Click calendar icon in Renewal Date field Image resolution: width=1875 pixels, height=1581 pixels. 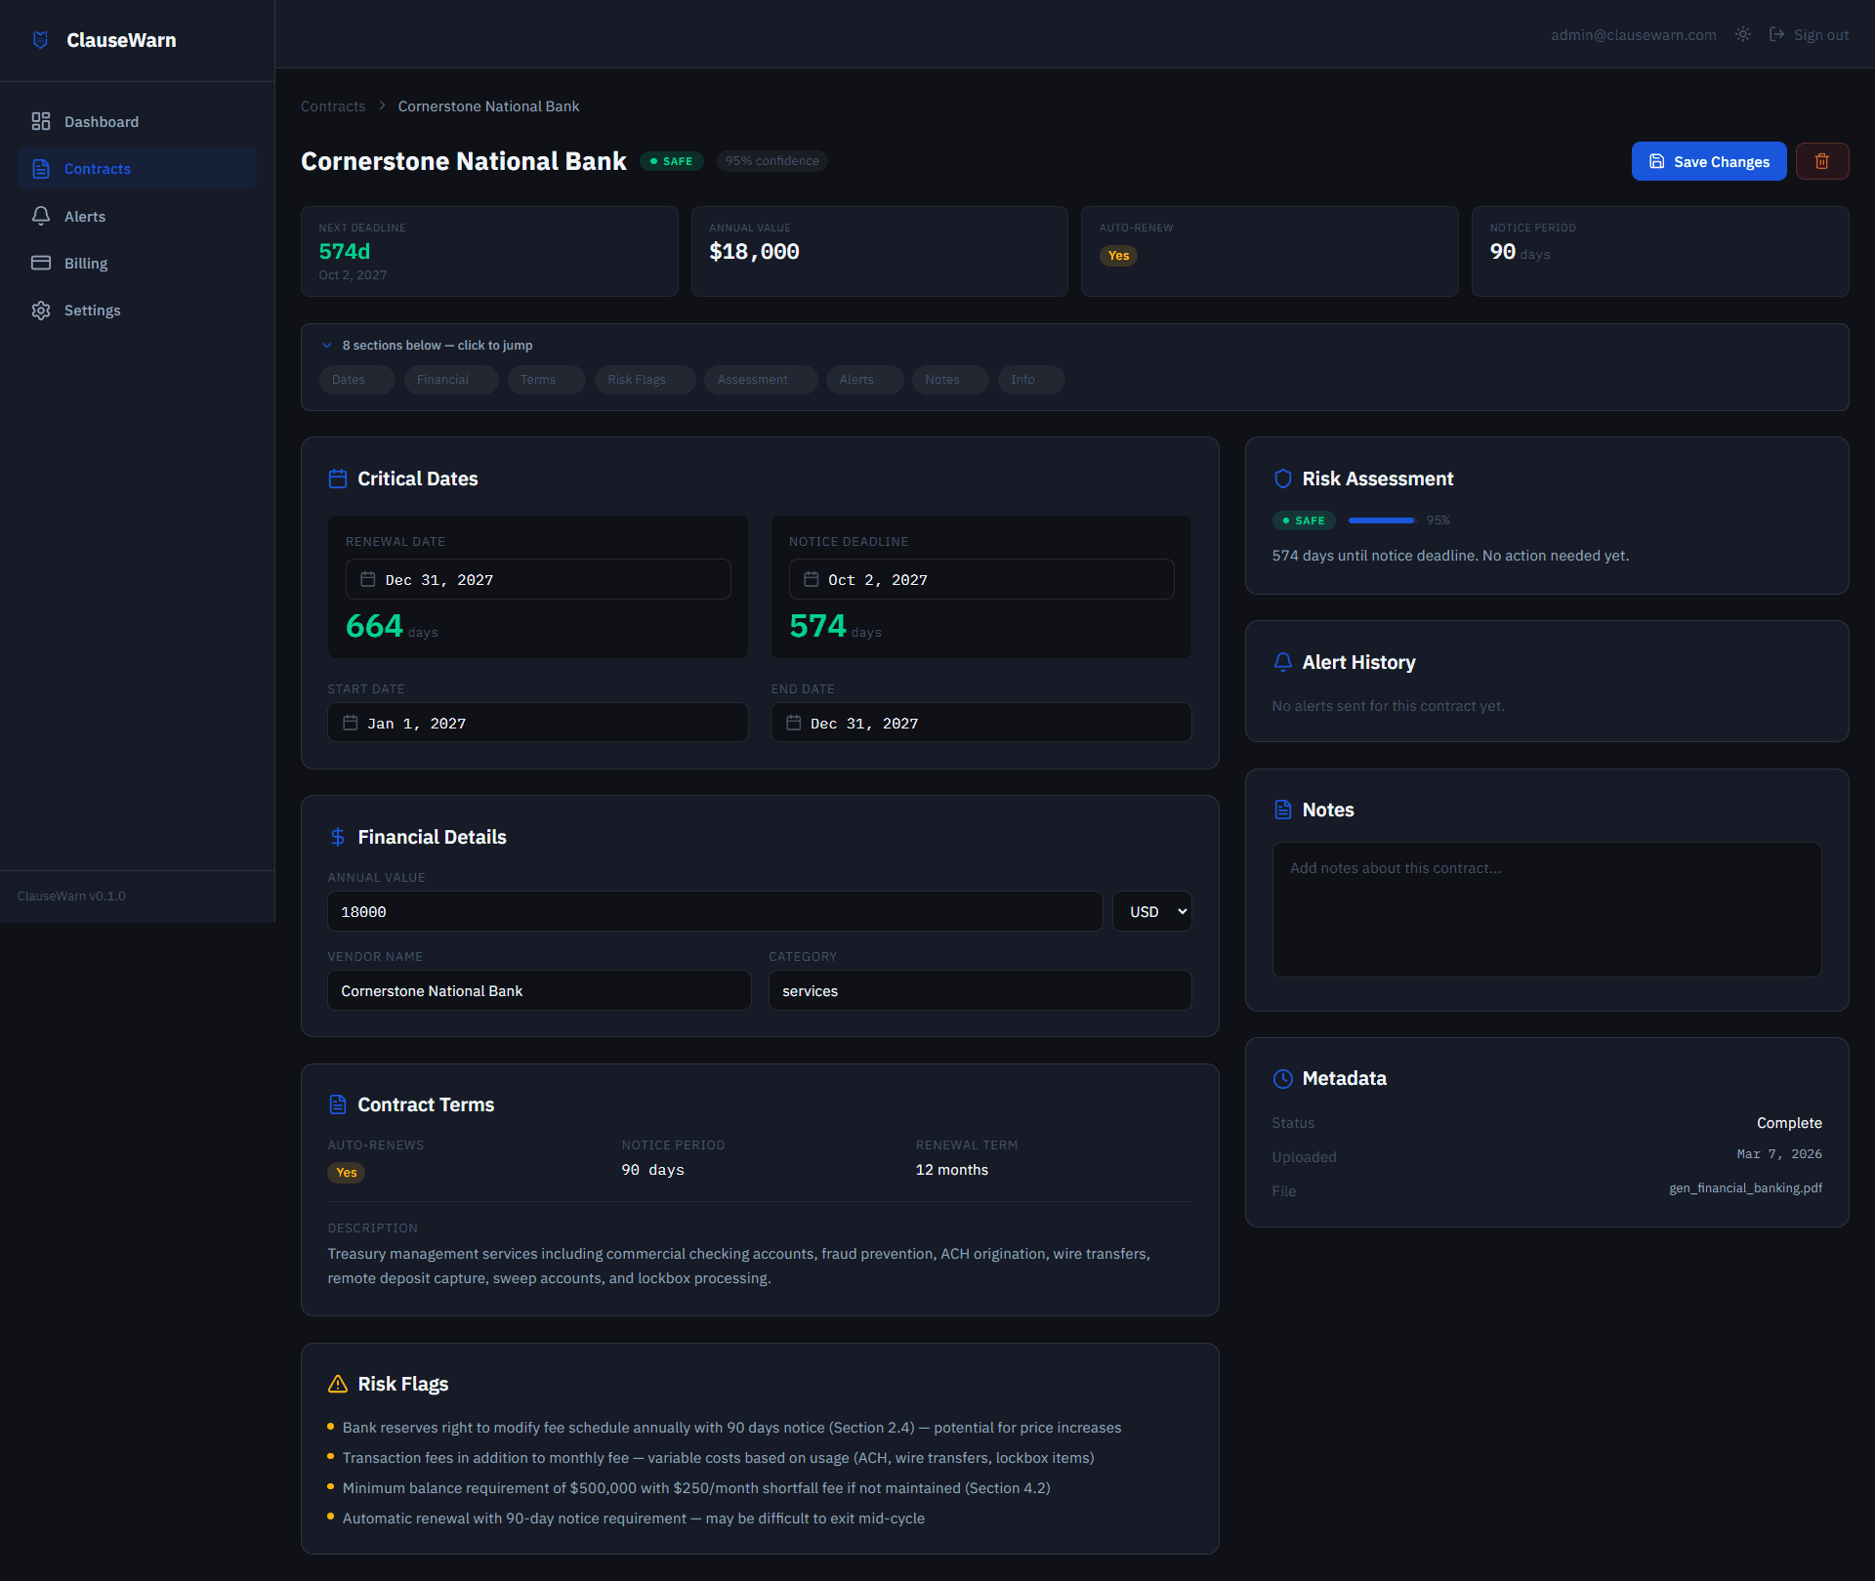point(368,579)
